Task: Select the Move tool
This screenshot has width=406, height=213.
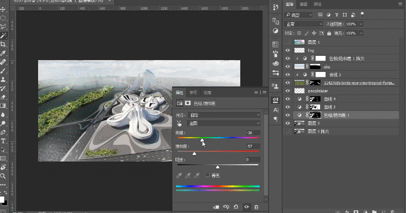Action: click(3, 9)
